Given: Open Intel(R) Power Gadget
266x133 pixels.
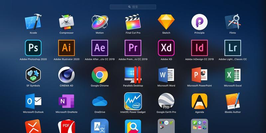Looking at the screenshot, I should click(133, 101).
